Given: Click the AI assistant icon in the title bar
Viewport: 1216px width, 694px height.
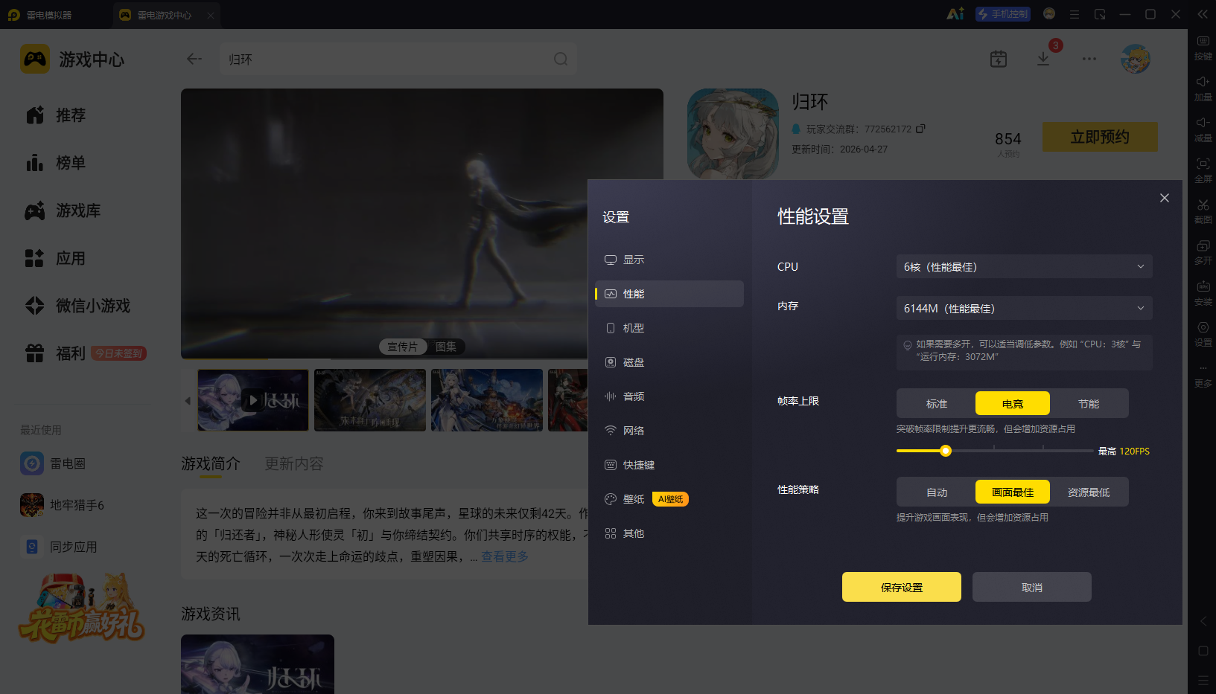Looking at the screenshot, I should tap(955, 14).
